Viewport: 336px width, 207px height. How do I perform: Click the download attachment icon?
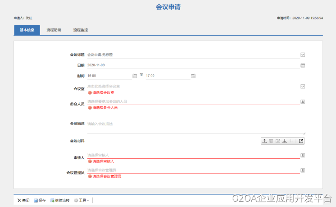(x=285, y=141)
